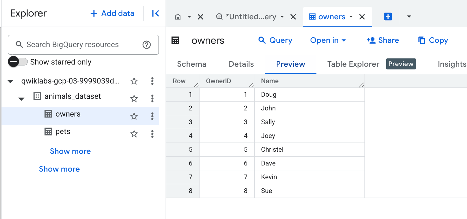This screenshot has width=467, height=219.
Task: Click the Add data plus button
Action: (112, 13)
